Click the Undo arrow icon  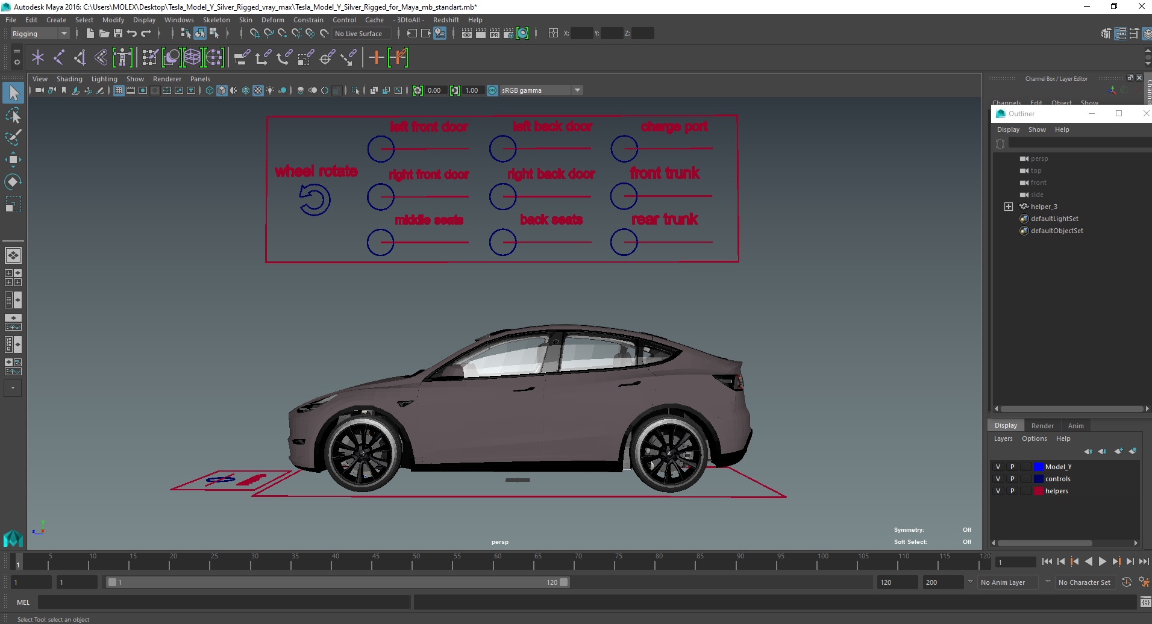(x=131, y=33)
